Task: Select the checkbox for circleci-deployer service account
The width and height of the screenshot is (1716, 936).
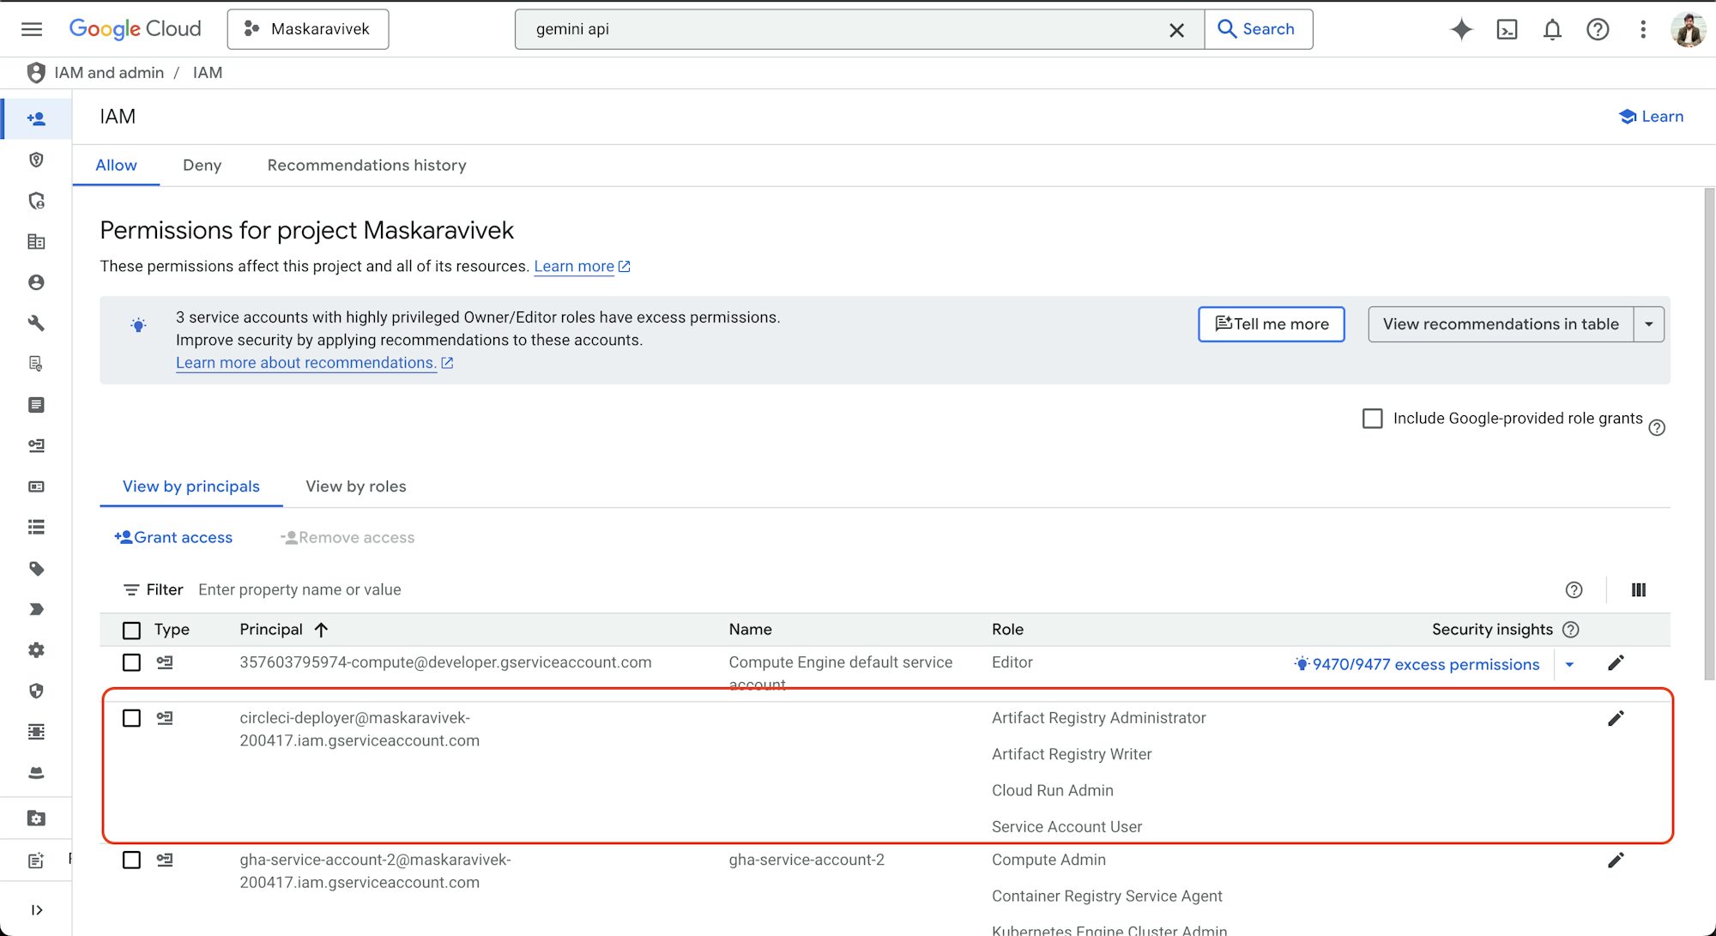Action: 131,718
